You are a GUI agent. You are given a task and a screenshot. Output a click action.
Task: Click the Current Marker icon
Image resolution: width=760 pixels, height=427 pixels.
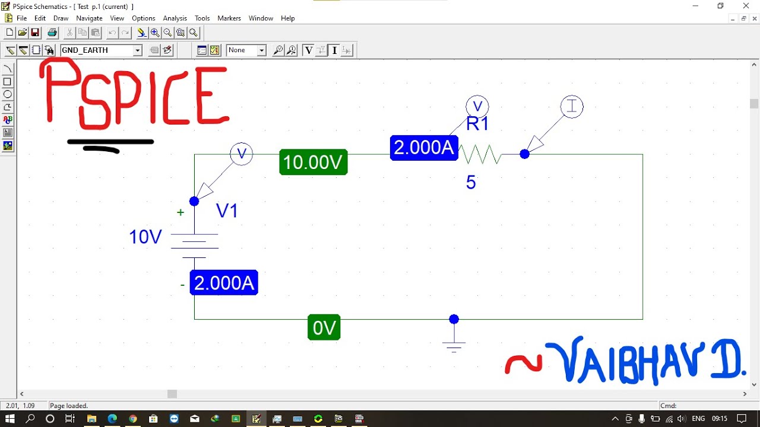(291, 50)
